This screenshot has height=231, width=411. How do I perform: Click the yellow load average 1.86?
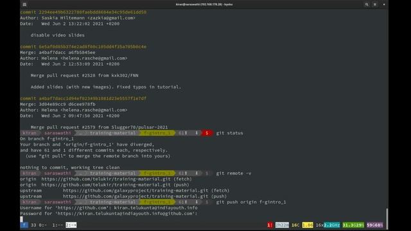308,225
